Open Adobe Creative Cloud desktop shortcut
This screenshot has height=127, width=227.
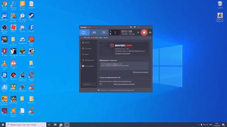(x=31, y=41)
